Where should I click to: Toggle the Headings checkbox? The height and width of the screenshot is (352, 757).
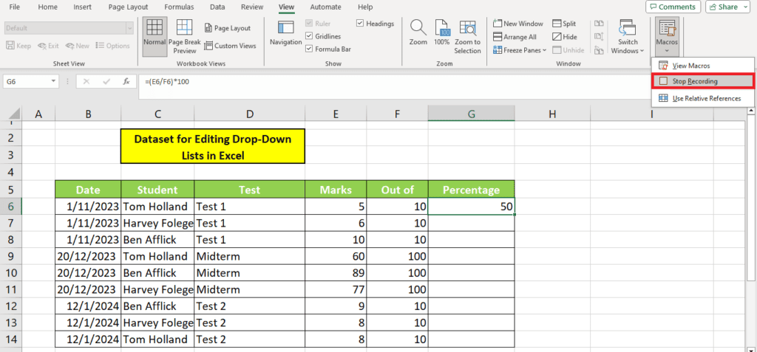click(x=360, y=23)
